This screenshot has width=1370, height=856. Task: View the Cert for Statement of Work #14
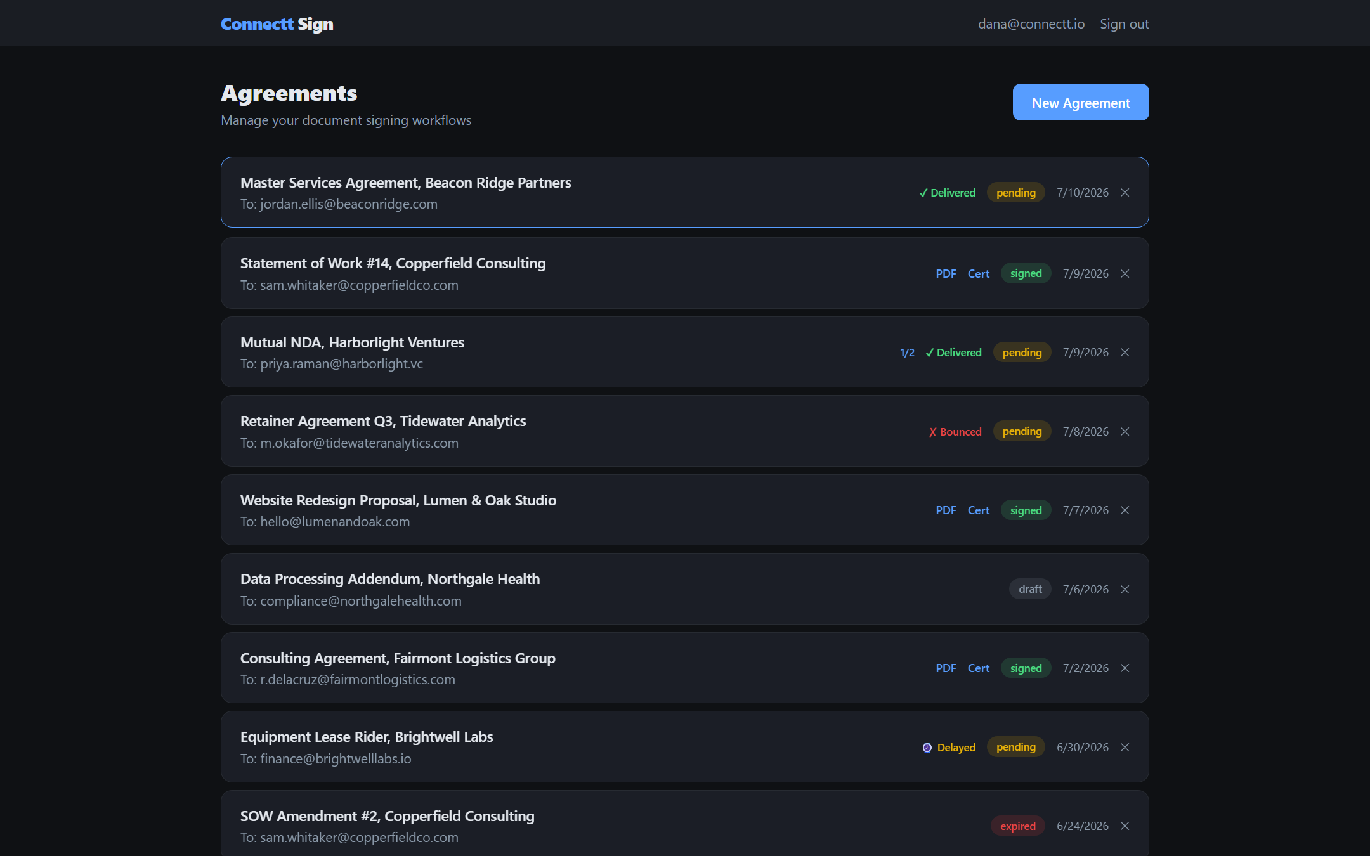(x=978, y=273)
